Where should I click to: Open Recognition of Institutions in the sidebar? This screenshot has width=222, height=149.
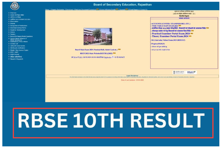[x=19, y=26]
